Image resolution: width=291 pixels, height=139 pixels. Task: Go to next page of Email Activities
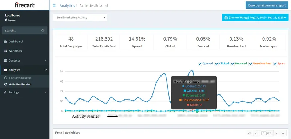click(276, 133)
